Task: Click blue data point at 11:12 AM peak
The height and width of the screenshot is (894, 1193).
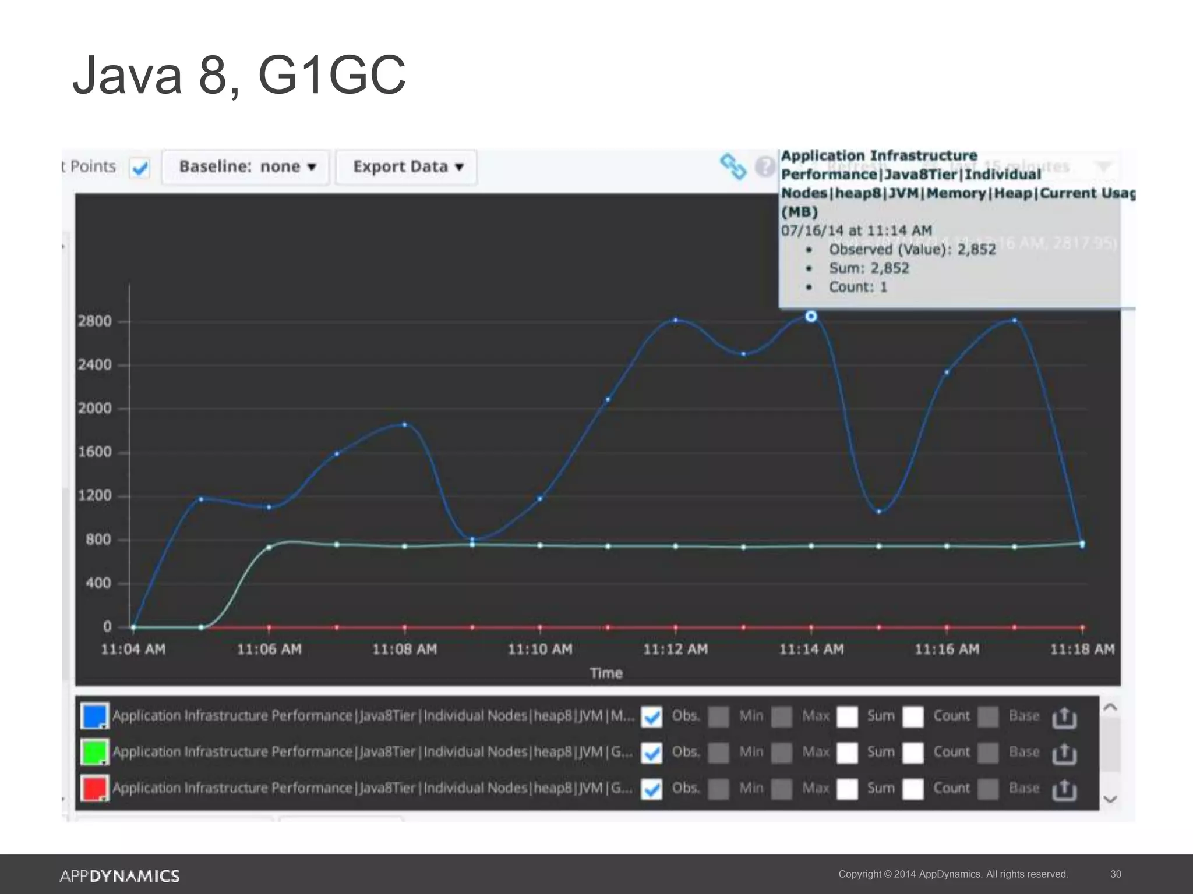Action: coord(676,320)
